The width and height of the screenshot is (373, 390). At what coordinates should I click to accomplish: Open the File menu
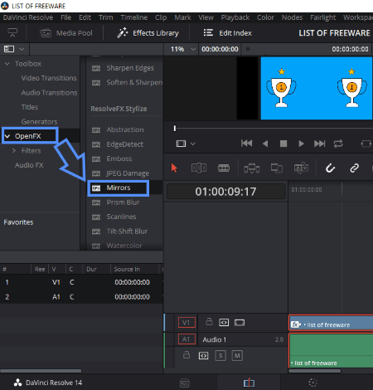click(x=66, y=17)
